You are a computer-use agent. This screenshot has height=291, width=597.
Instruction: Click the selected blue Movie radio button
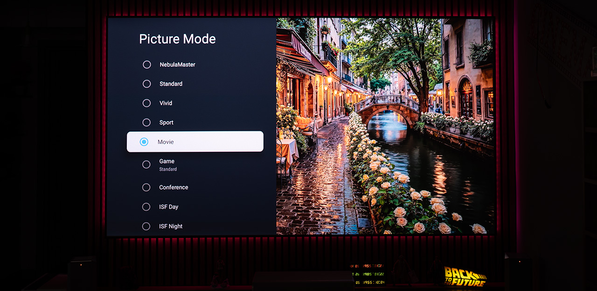[x=144, y=142]
